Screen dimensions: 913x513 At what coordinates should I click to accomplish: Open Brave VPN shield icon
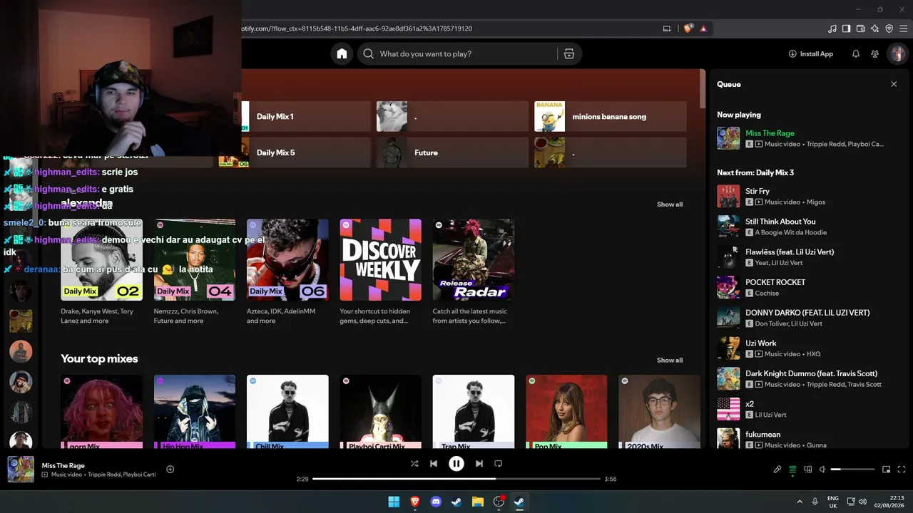(x=889, y=28)
